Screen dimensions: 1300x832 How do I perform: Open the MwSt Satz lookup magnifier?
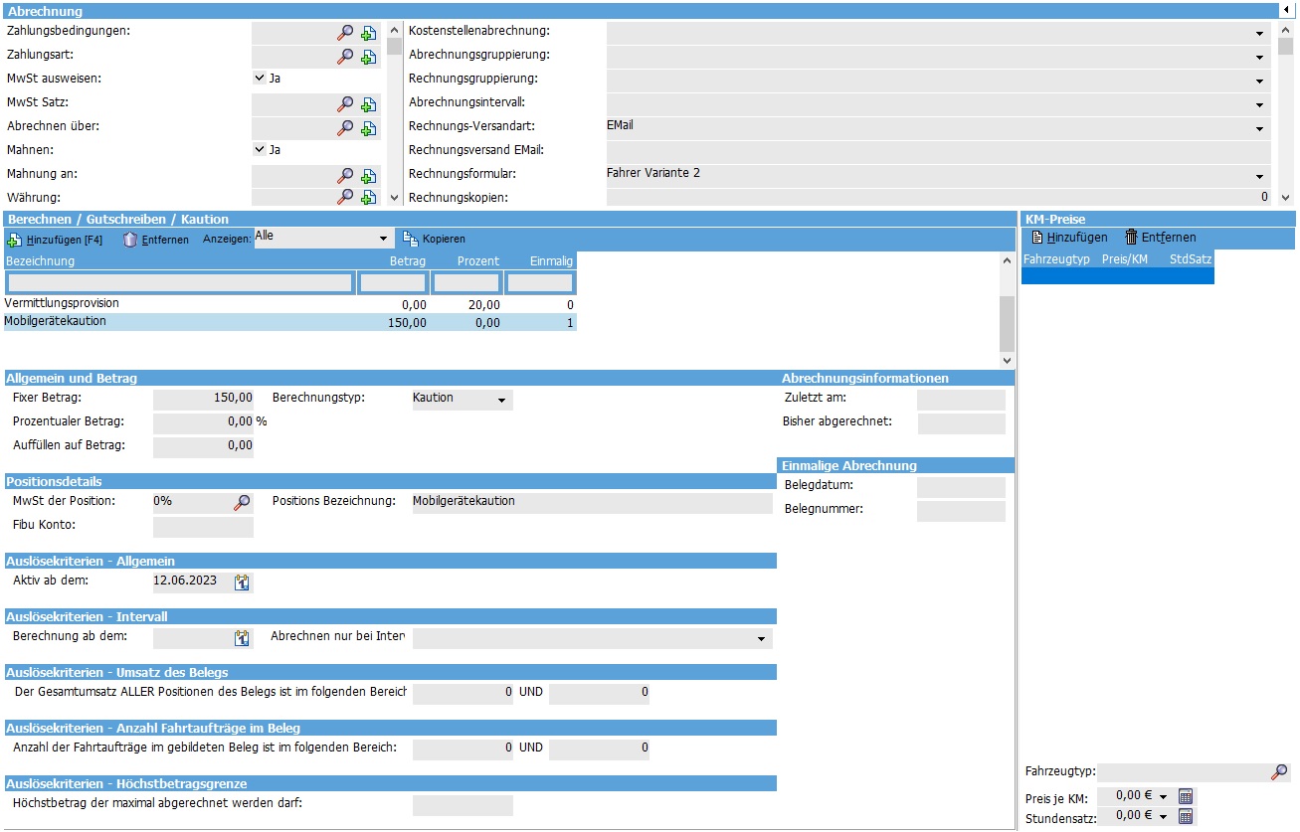[345, 104]
